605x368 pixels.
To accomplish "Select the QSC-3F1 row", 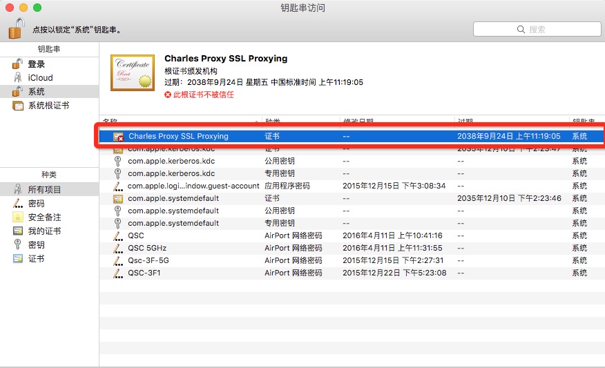I will 351,273.
